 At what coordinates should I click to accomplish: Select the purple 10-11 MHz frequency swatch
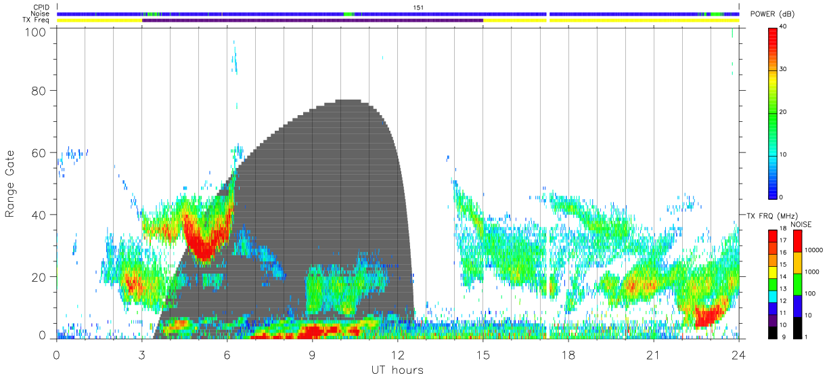[773, 319]
